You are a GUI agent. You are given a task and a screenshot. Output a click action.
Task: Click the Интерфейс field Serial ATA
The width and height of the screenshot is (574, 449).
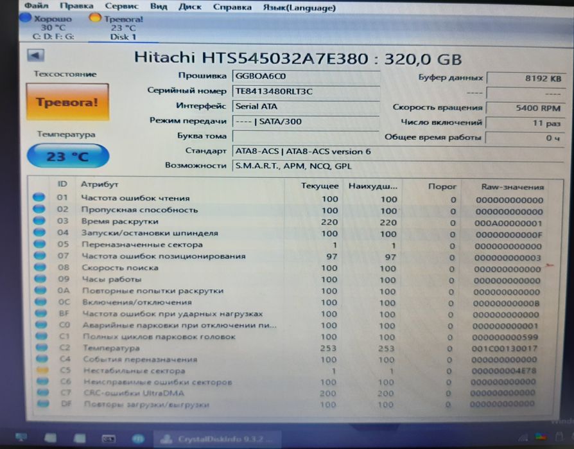[306, 107]
